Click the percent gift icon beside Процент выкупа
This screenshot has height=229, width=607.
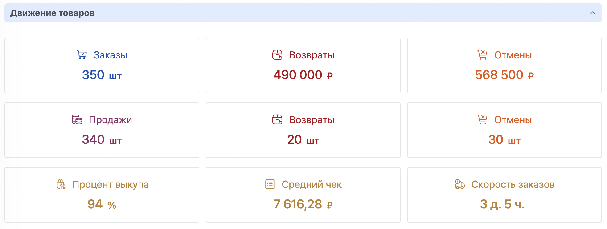61,184
